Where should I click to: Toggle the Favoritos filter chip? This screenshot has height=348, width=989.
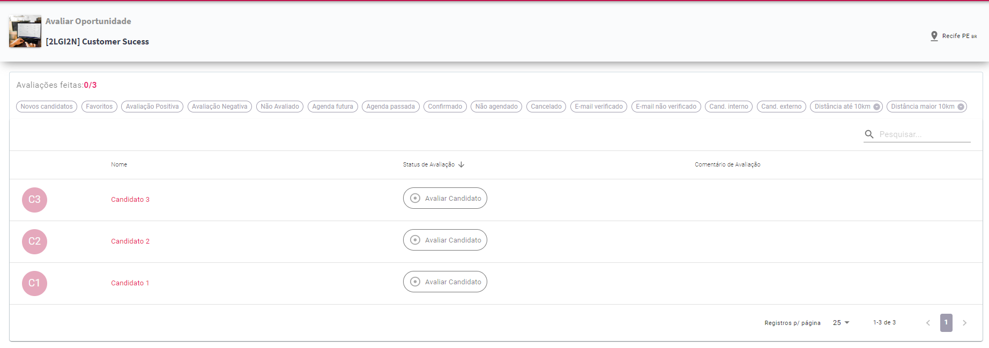coord(99,107)
